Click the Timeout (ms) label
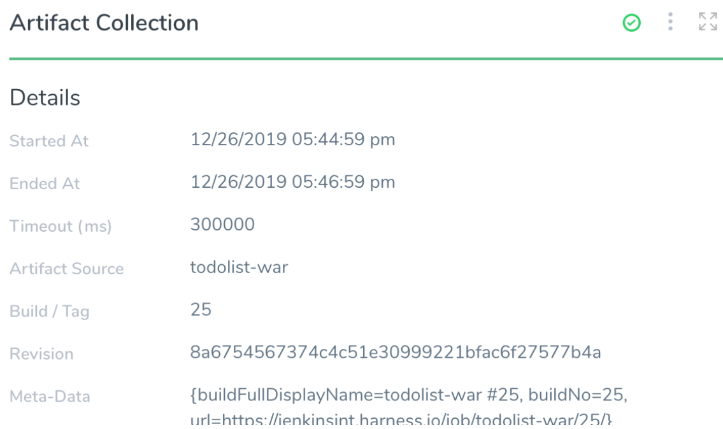This screenshot has height=429, width=723. (61, 226)
